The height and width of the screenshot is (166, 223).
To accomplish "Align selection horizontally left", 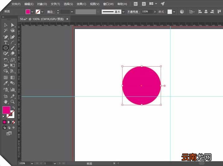I will point(200,12).
